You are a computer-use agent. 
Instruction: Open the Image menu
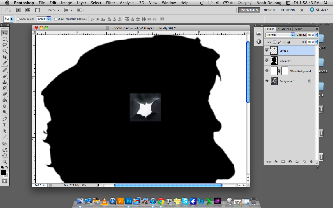tap(66, 3)
